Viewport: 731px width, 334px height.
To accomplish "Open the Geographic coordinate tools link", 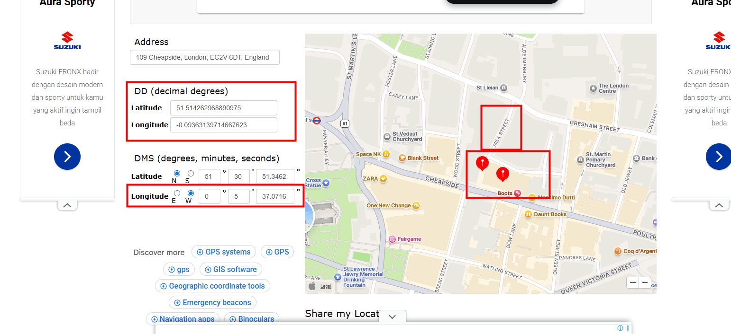I will (212, 286).
